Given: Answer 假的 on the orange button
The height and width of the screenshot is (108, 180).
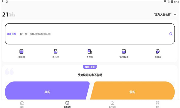Looking at the screenshot, I should click(133, 91).
